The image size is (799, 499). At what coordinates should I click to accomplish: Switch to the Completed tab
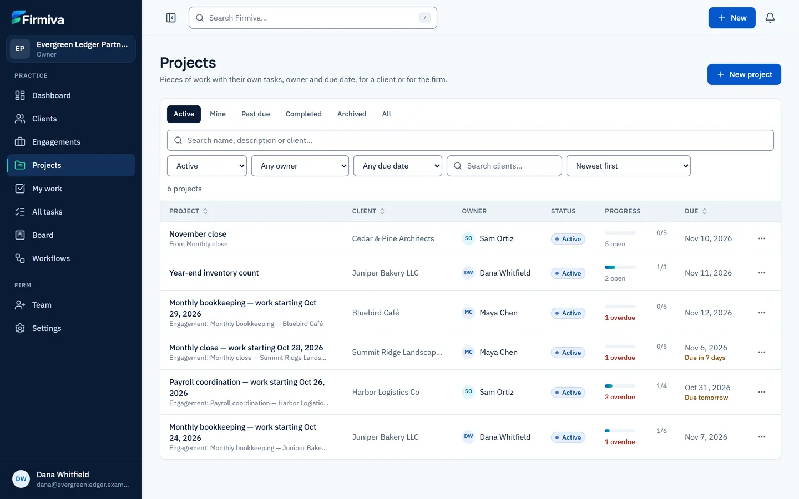click(x=304, y=114)
